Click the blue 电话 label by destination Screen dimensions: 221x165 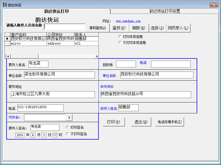(x=143, y=63)
